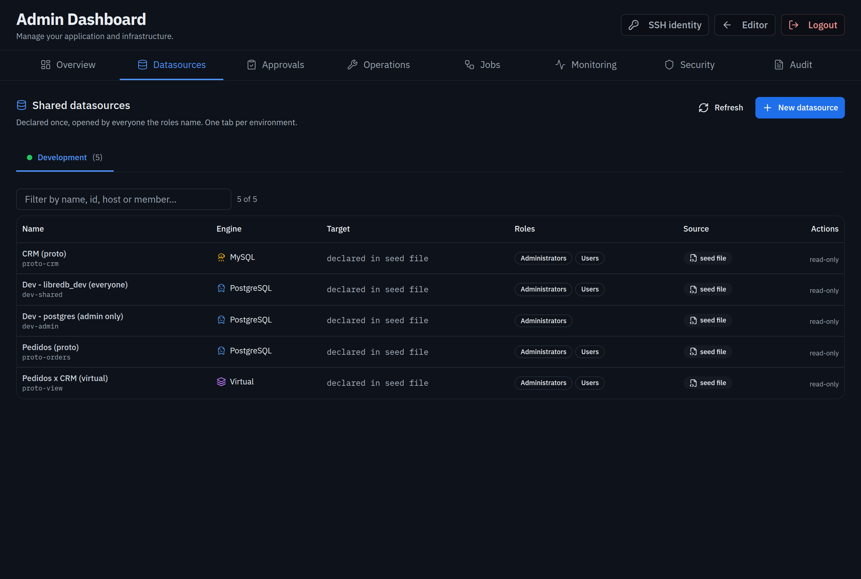Image resolution: width=861 pixels, height=579 pixels.
Task: Click the Virtual layers icon for Pedidos x CRM
Action: click(221, 382)
